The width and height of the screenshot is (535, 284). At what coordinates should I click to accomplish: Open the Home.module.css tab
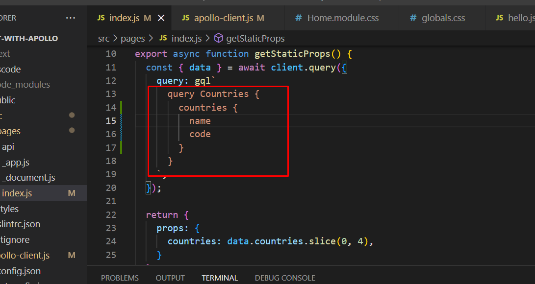pyautogui.click(x=341, y=18)
